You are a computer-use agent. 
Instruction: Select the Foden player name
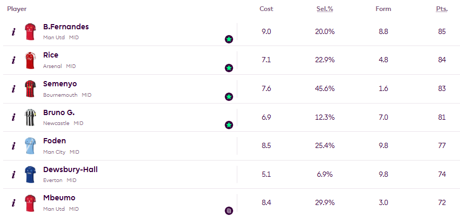54,141
